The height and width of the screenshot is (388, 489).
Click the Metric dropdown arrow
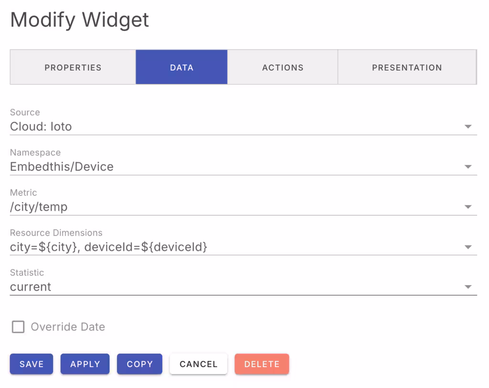pos(468,207)
